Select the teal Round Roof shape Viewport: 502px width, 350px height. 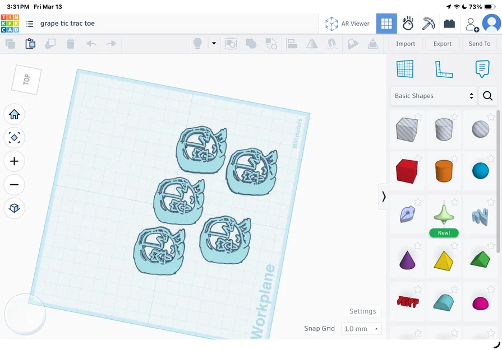444,302
